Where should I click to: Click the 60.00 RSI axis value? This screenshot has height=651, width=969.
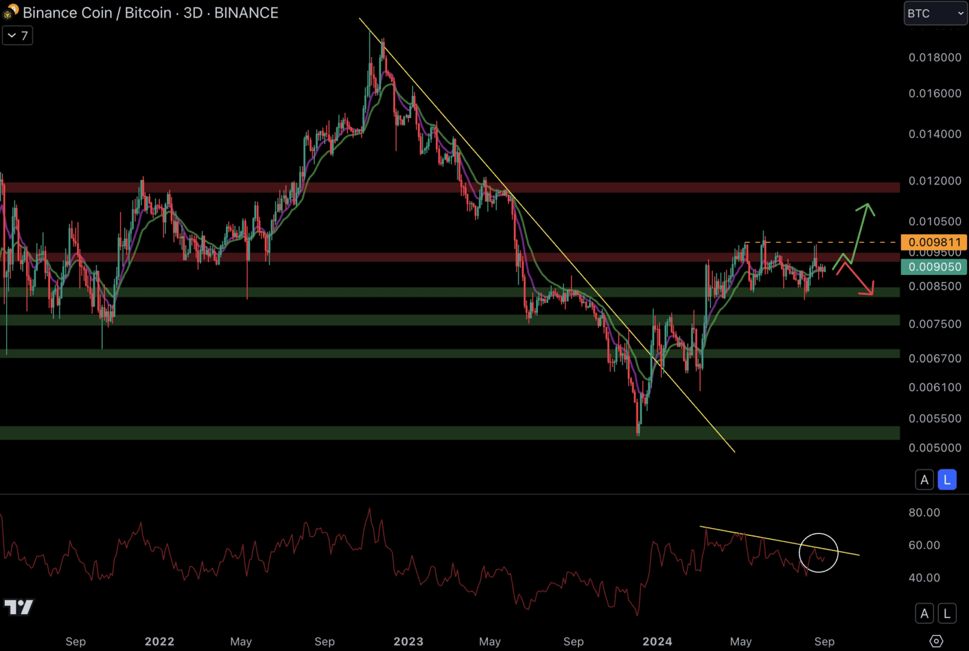[x=924, y=546]
